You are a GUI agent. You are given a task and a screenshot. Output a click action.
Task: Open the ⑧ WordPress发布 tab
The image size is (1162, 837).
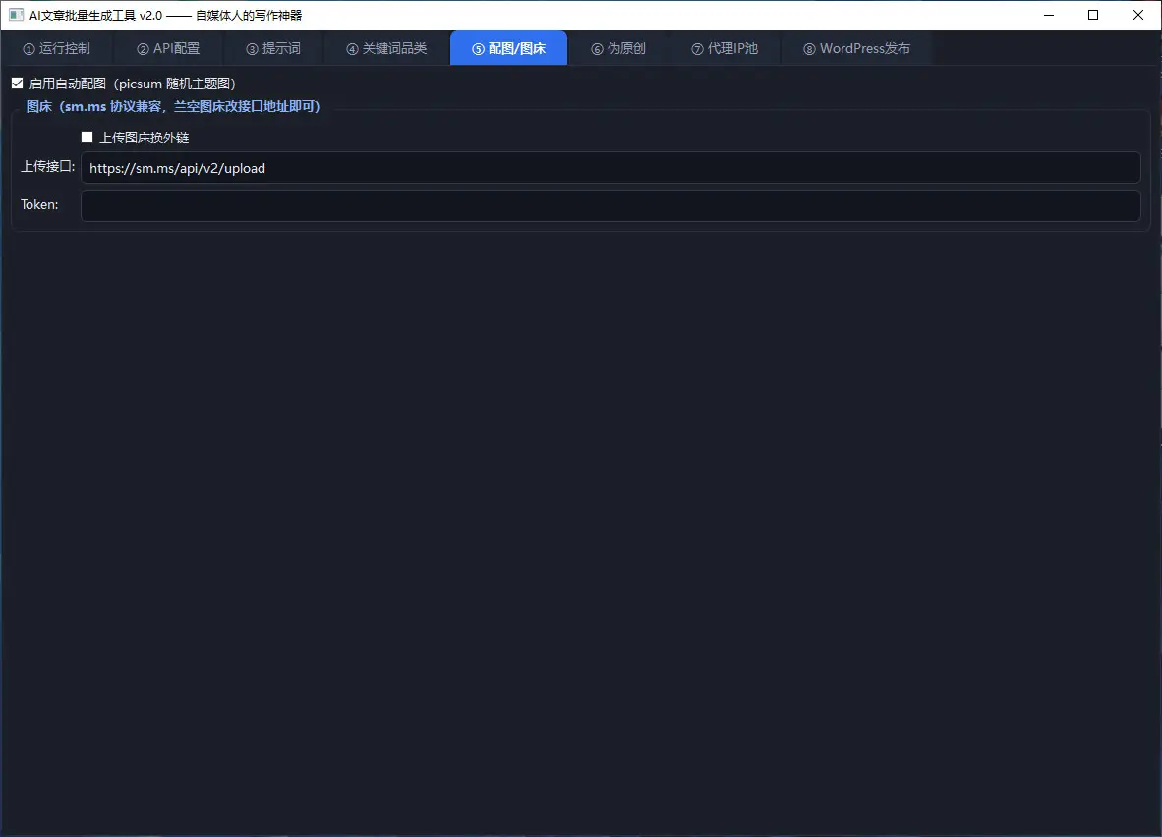point(856,48)
